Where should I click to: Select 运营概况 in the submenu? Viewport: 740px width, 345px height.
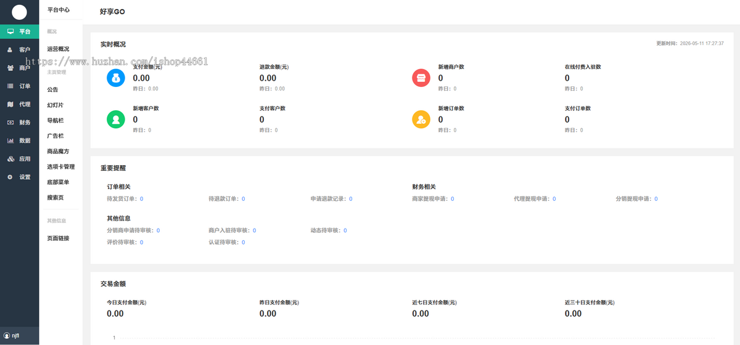59,49
